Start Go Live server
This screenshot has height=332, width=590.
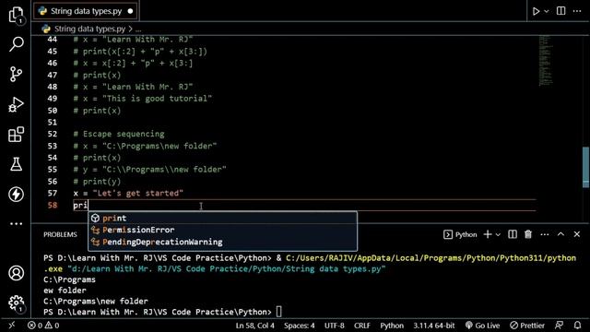pyautogui.click(x=482, y=326)
